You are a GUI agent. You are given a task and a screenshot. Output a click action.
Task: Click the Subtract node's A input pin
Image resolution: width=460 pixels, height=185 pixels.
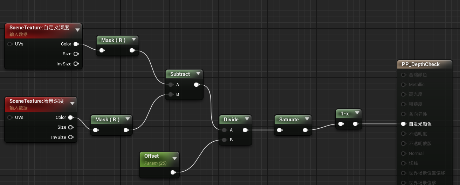171,85
